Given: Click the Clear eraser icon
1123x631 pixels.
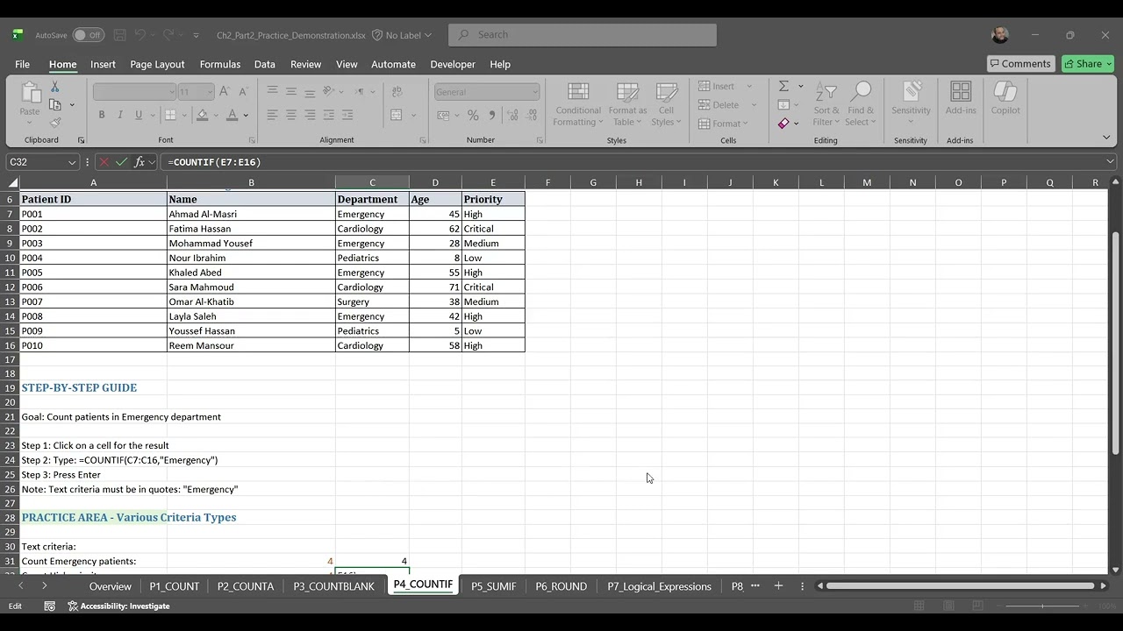Looking at the screenshot, I should [x=783, y=124].
